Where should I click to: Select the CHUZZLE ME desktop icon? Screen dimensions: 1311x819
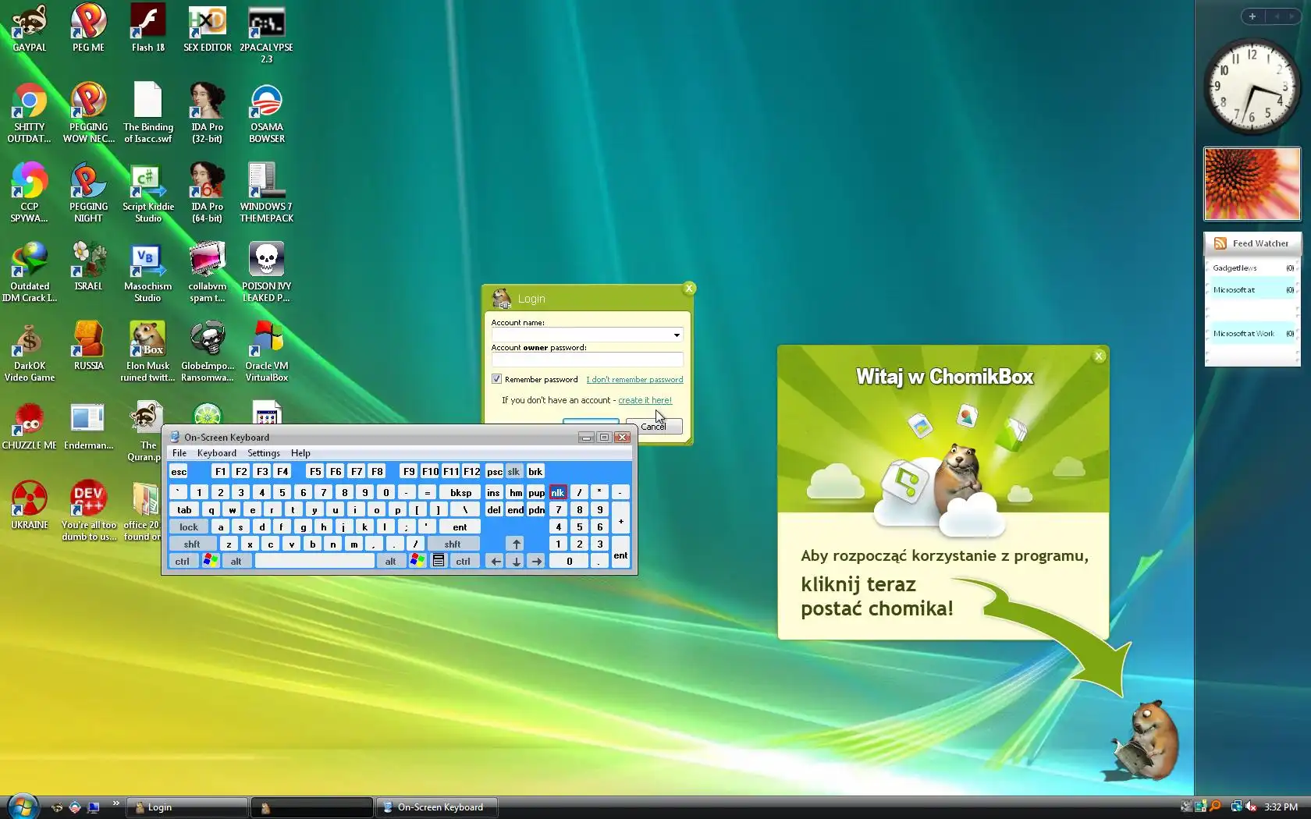point(30,426)
